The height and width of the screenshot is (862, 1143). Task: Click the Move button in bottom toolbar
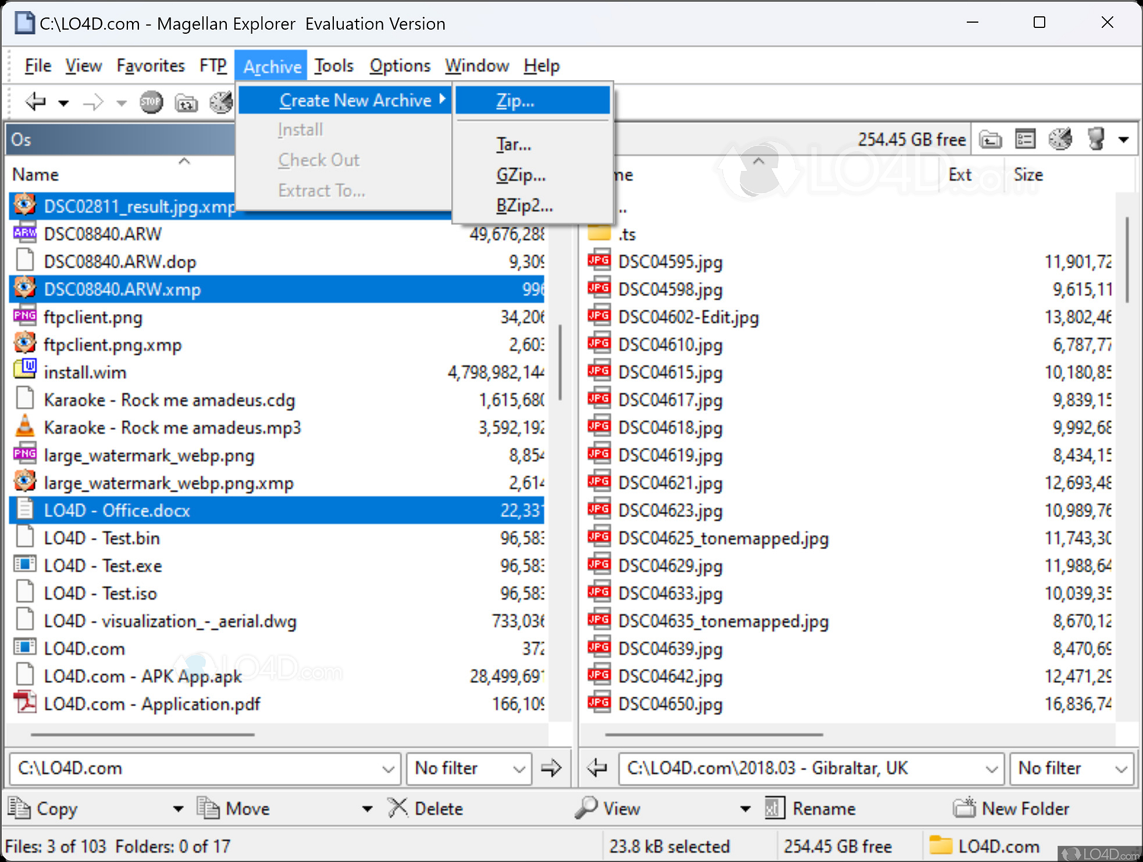tap(247, 808)
